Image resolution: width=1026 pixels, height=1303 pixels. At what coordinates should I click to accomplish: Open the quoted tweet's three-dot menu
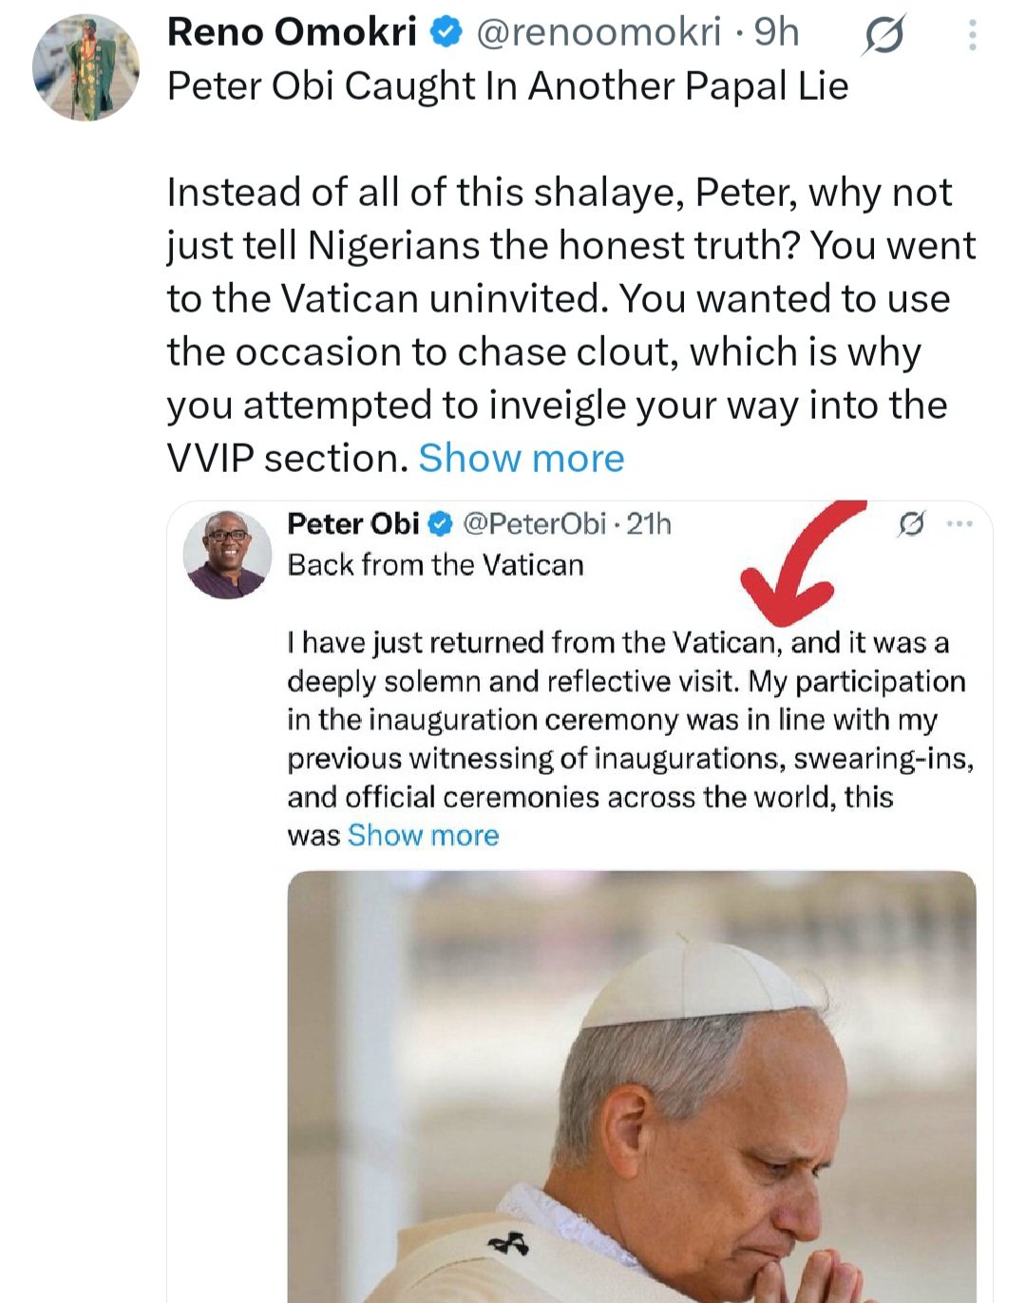coord(959,523)
